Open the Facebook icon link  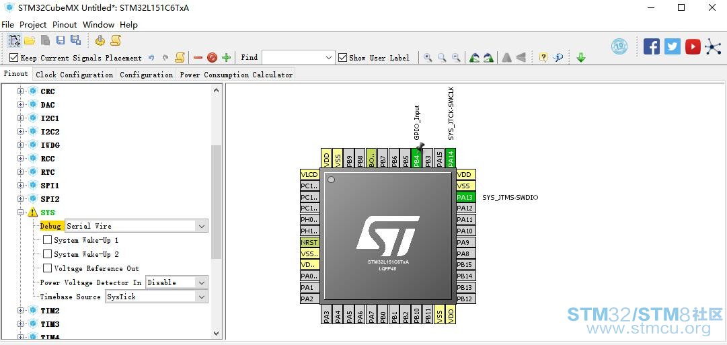click(652, 46)
